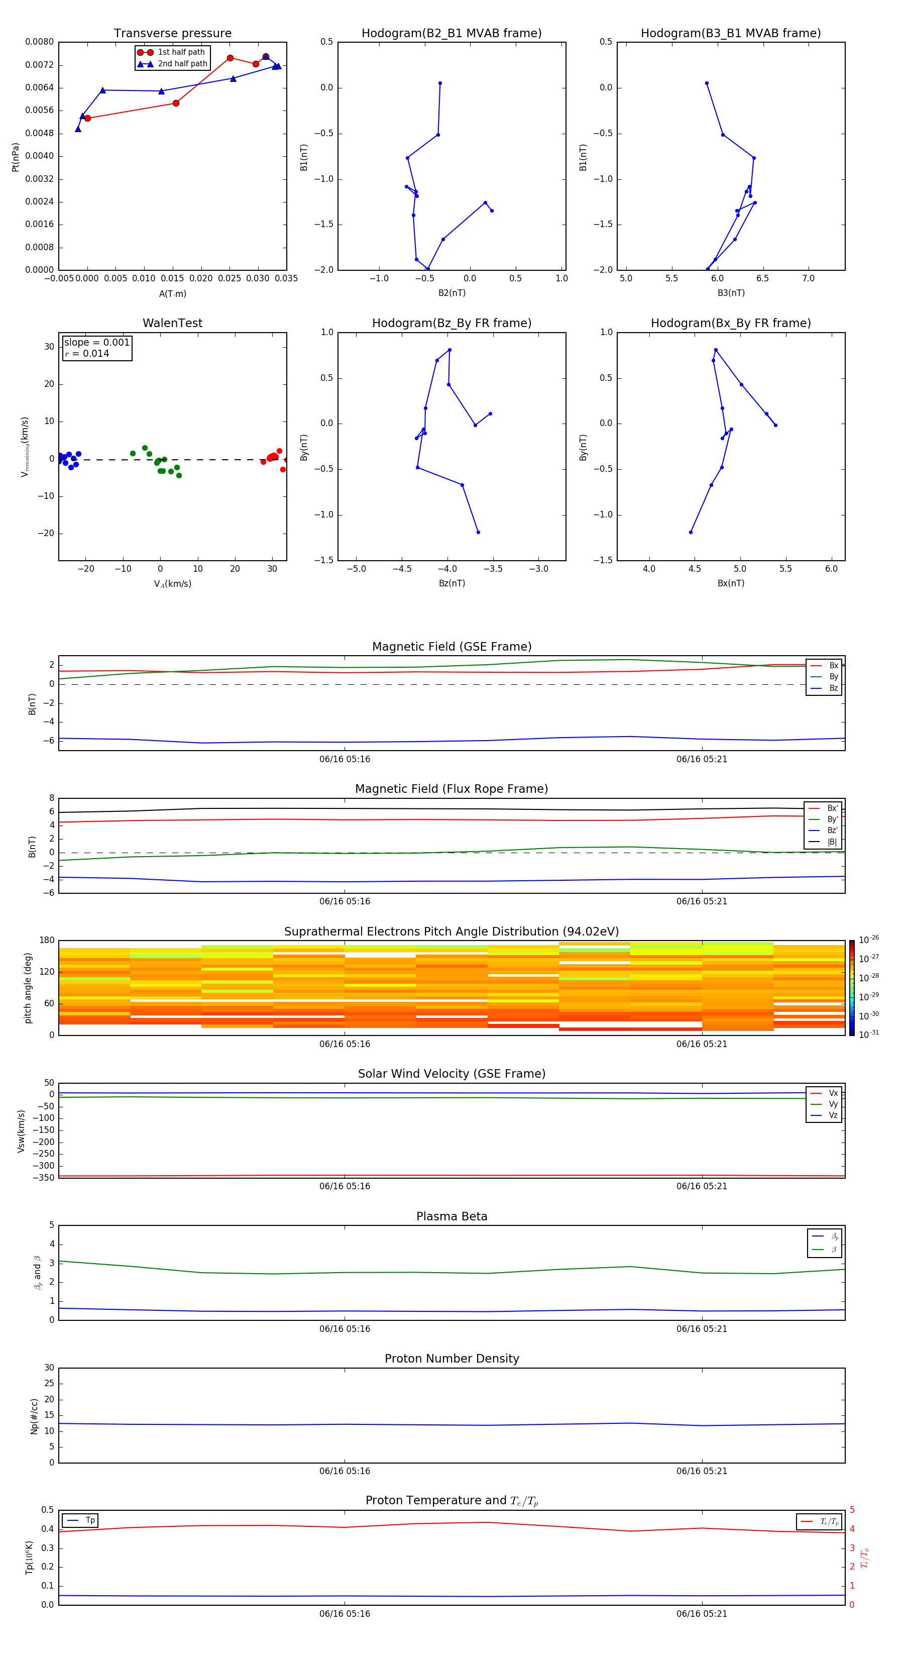Viewport: 904px width, 1658px height.
Task: Click the Vz entry in velocity legend
Action: pyautogui.click(x=824, y=1115)
